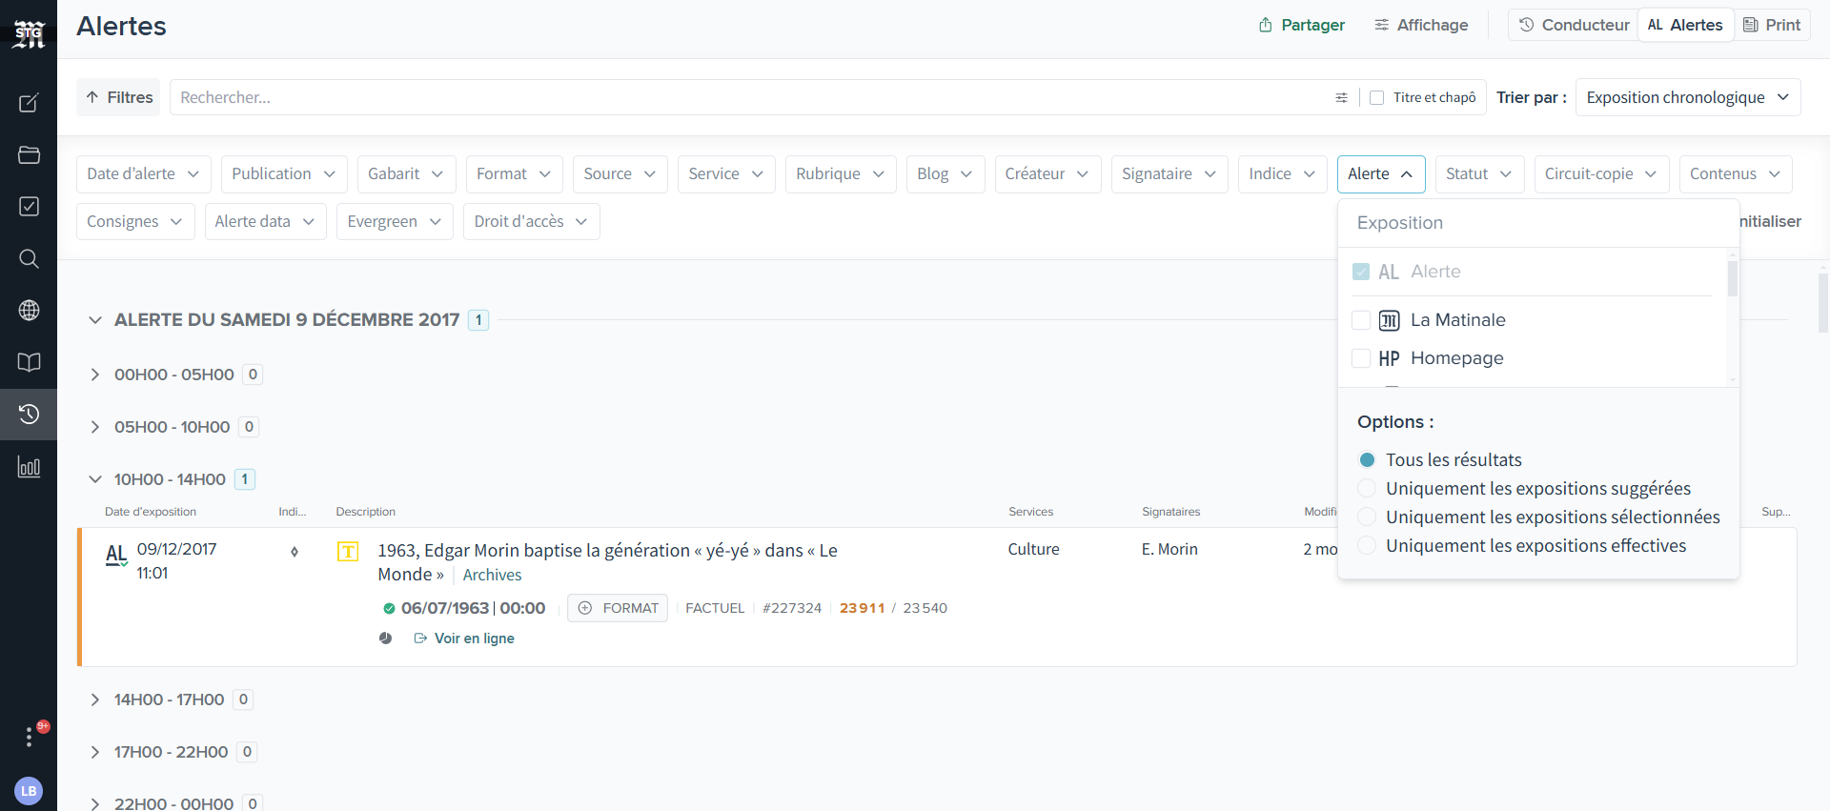Click the exposition list scrollbar thumb
Viewport: 1830px width, 811px height.
(x=1732, y=278)
